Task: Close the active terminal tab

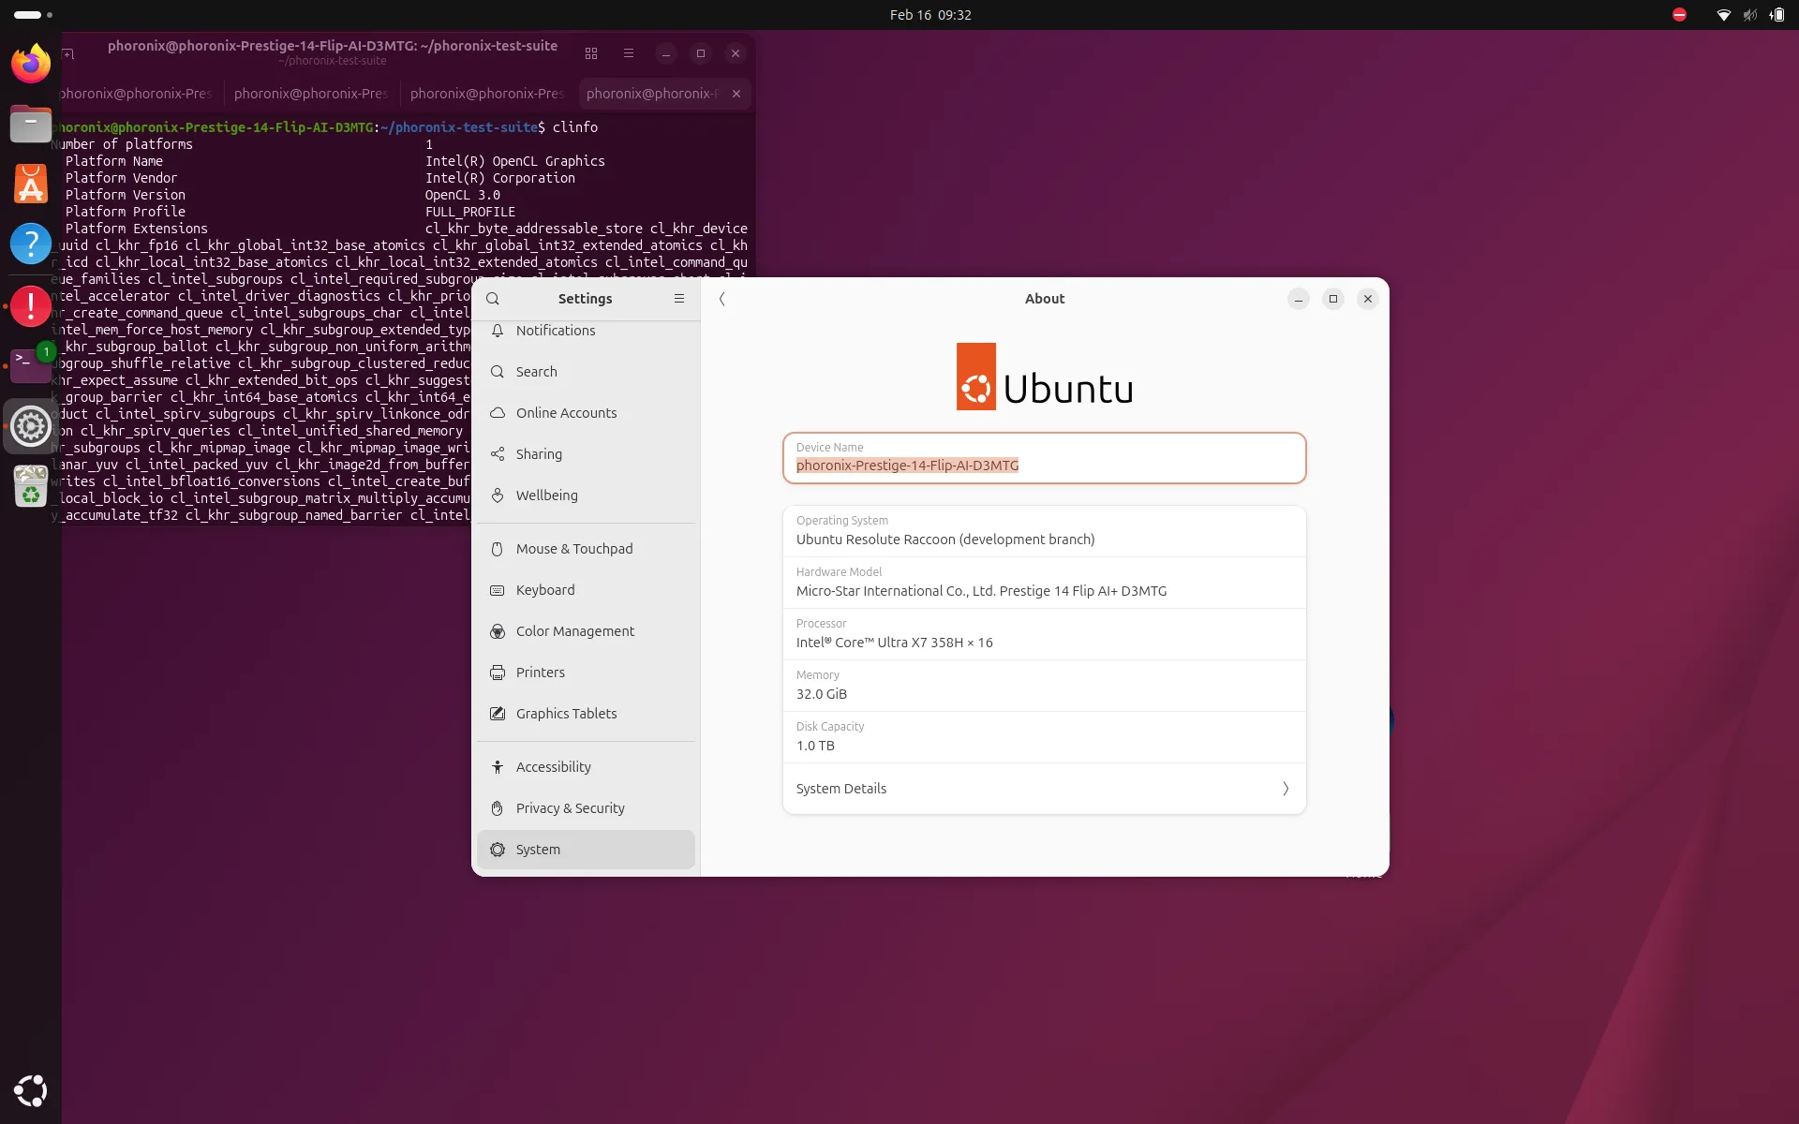Action: (x=736, y=94)
